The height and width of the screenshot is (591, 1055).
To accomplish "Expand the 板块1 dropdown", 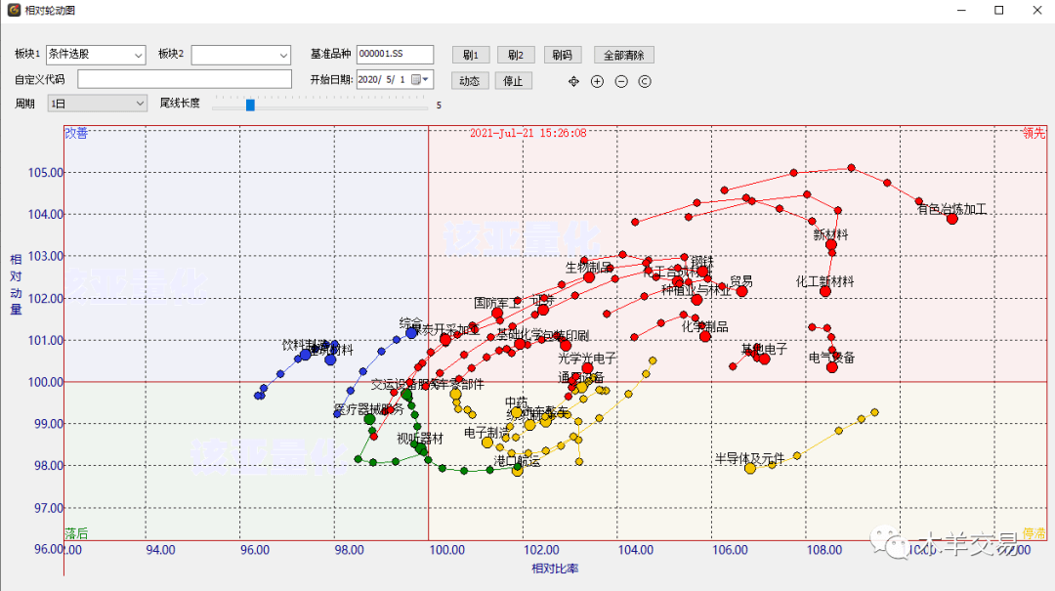I will tap(138, 55).
